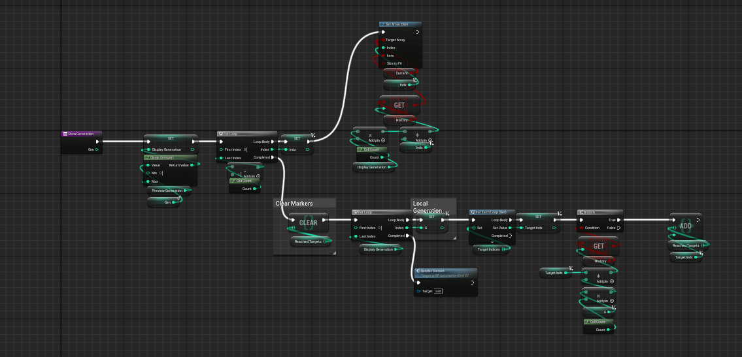Image resolution: width=742 pixels, height=357 pixels.
Task: Select the ADD set node
Action: 685,226
